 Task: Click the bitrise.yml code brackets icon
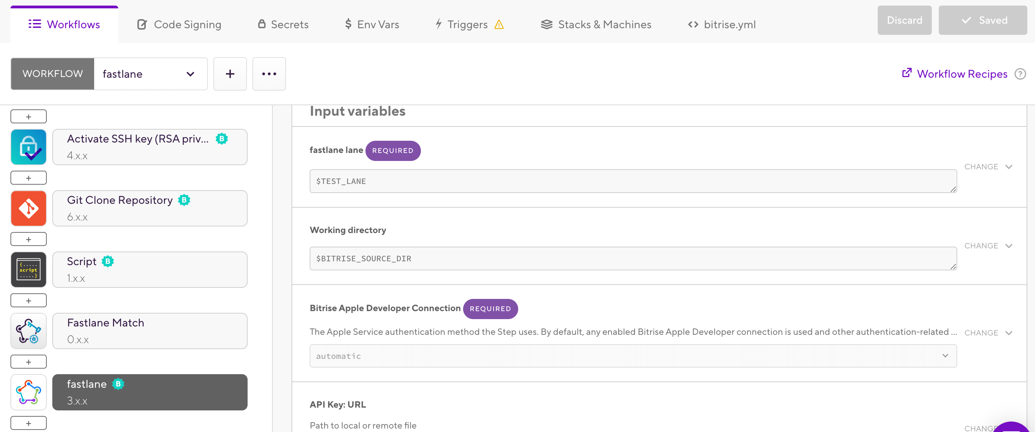pos(693,24)
